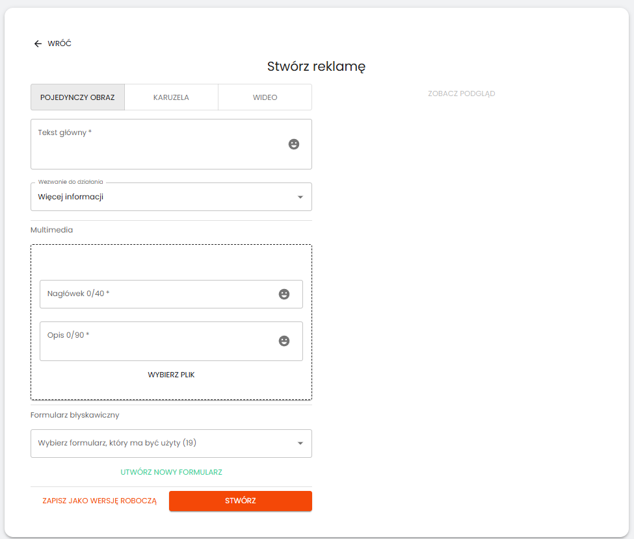Viewport: 634px width, 539px height.
Task: Open emoji picker in Tekst główny field
Action: point(294,144)
